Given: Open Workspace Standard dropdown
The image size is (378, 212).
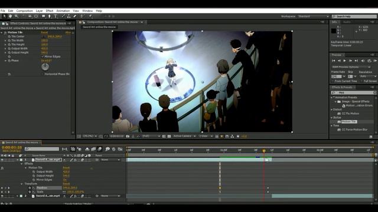Looking at the screenshot, I should tap(313, 16).
